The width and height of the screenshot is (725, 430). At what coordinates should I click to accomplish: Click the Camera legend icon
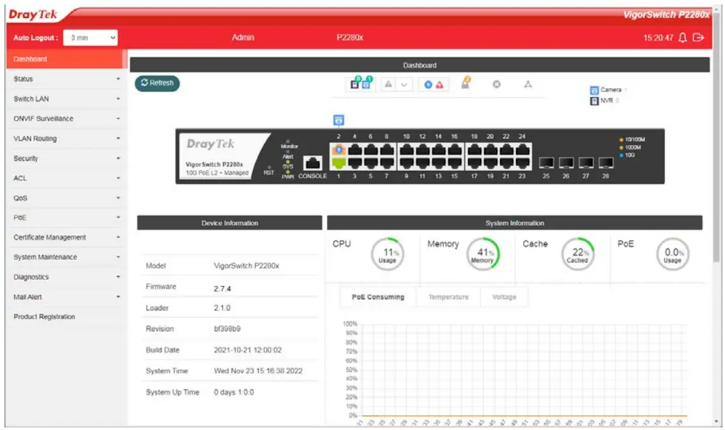(x=594, y=90)
